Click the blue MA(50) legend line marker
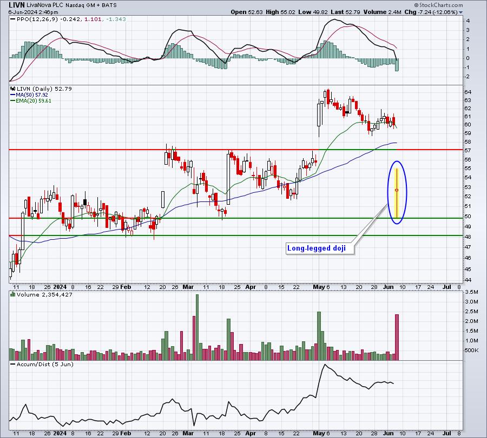Screen dimensions: 487x438 pyautogui.click(x=13, y=95)
